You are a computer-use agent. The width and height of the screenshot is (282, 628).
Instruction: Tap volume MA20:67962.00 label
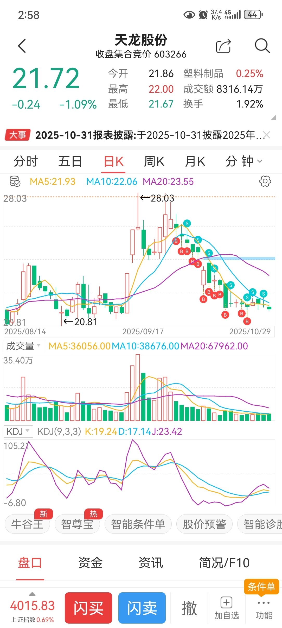pos(214,346)
